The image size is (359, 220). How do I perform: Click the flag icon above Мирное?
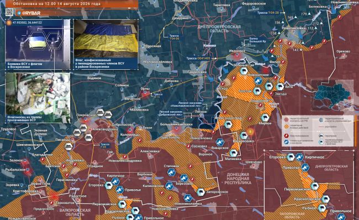click(x=265, y=118)
